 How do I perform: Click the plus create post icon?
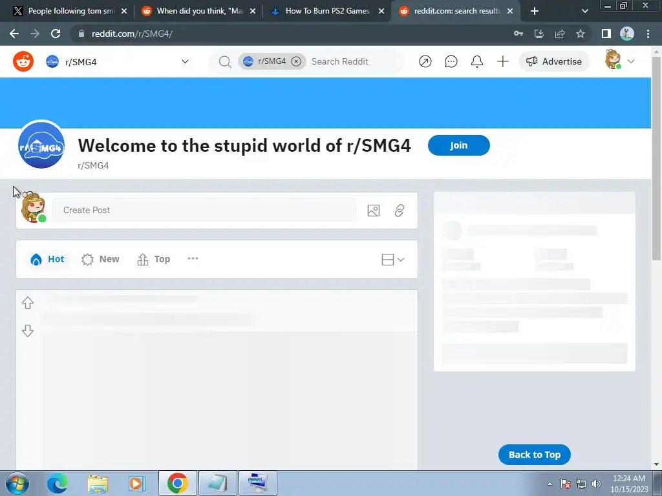pyautogui.click(x=503, y=61)
